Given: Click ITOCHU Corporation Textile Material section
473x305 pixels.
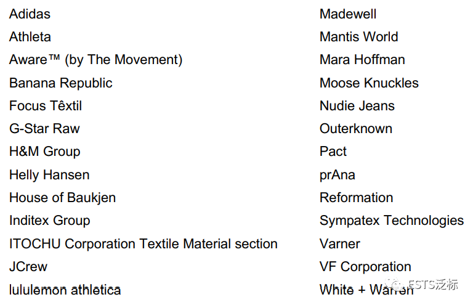Looking at the screenshot, I should coord(144,244).
